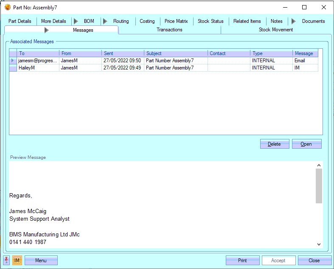Click the preview scrollbar thumb
Viewport: 334px width, 269px height.
[x=319, y=186]
